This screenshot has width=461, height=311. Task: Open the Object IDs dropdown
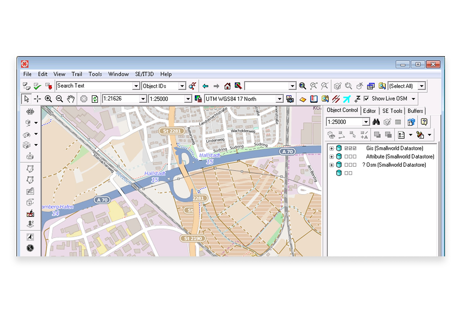182,86
